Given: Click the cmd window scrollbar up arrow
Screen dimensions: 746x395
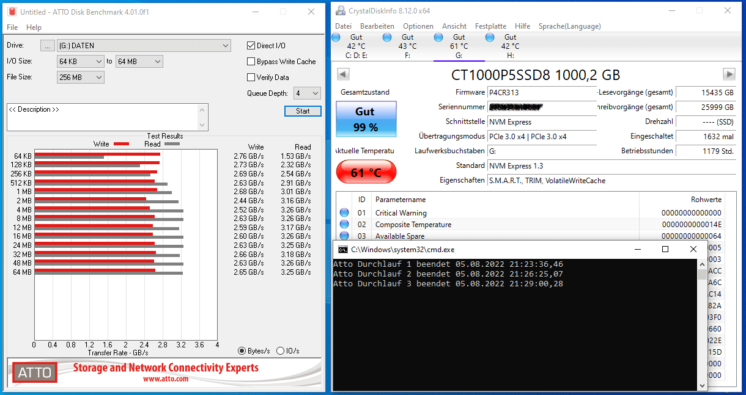Looking at the screenshot, I should coord(702,264).
